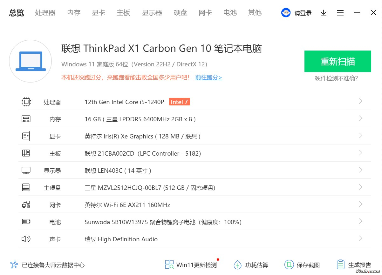Image resolution: width=382 pixels, height=275 pixels.
Task: Open the 硬盘 tab
Action: (181, 13)
